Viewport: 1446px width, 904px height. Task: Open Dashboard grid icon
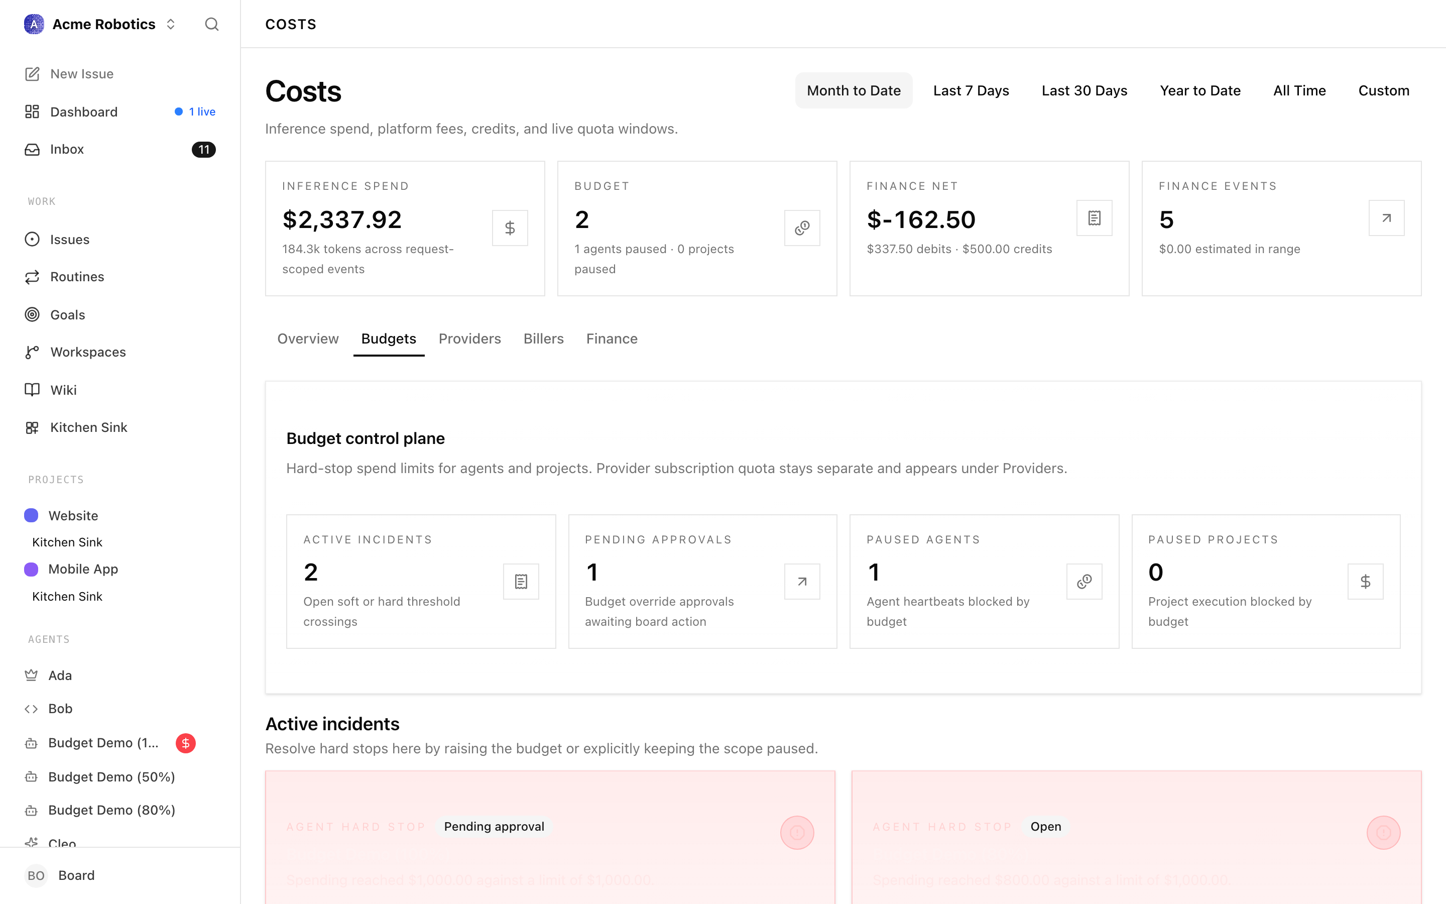click(32, 112)
